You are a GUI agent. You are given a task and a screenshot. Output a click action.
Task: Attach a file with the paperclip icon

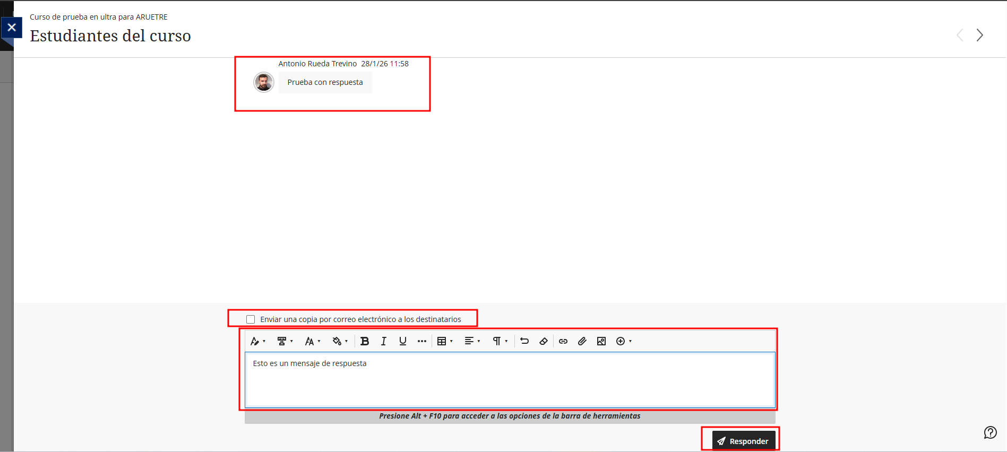[582, 341]
